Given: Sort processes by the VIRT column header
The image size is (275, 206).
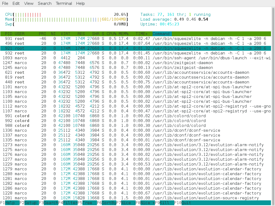Looking at the screenshot, I should (66, 34).
